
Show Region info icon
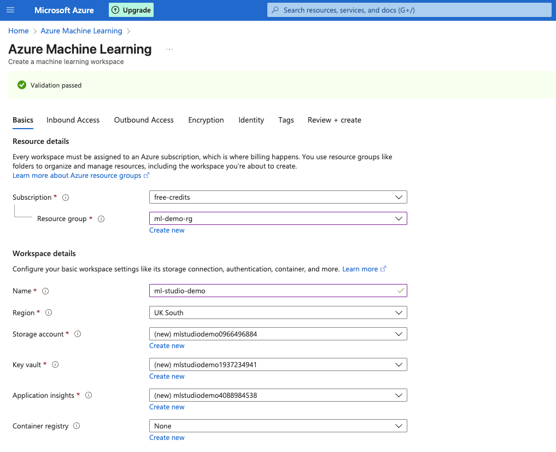(x=49, y=312)
